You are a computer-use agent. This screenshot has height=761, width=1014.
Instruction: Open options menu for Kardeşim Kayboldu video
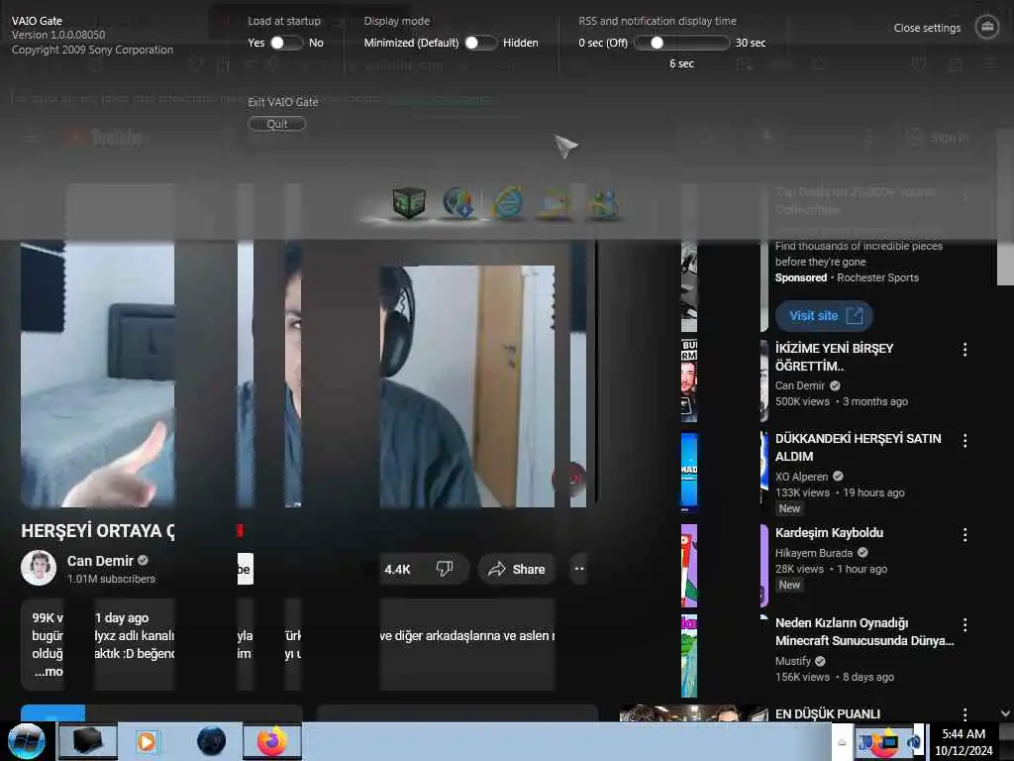964,534
